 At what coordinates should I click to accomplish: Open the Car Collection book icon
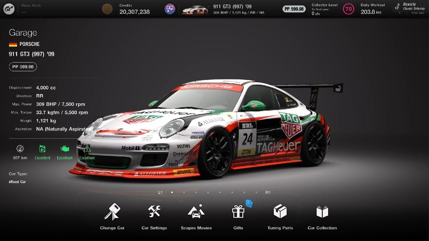point(322,212)
